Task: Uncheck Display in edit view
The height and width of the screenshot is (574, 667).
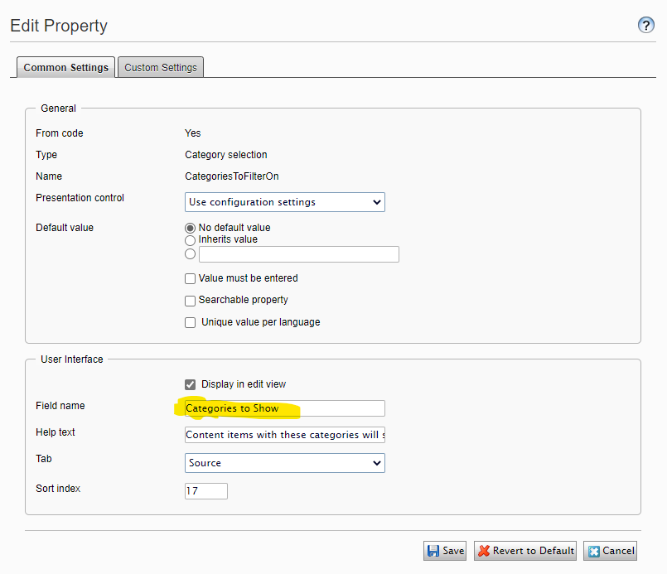Action: tap(191, 384)
